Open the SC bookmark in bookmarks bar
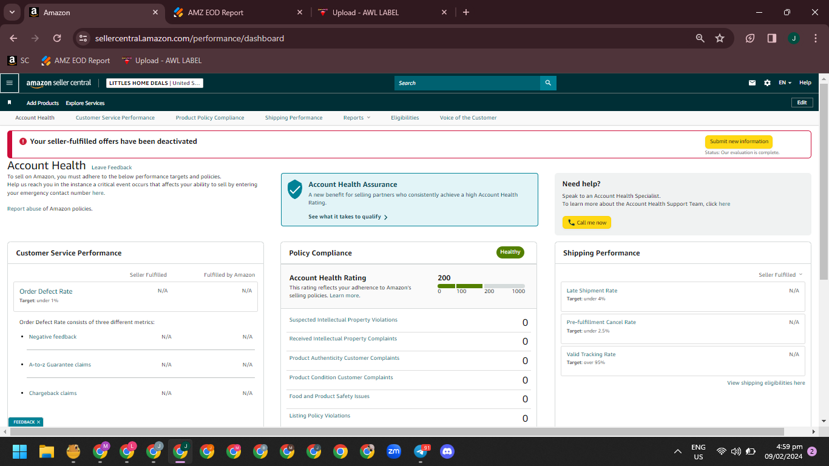The image size is (829, 466). point(18,61)
